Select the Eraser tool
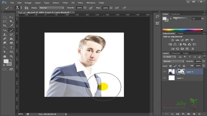Viewport: 207px width, 116px height. tap(5, 39)
